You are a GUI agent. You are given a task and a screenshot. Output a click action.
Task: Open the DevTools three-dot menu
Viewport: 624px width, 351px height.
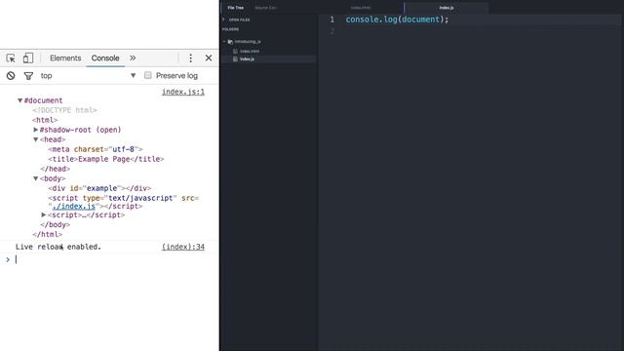click(191, 58)
